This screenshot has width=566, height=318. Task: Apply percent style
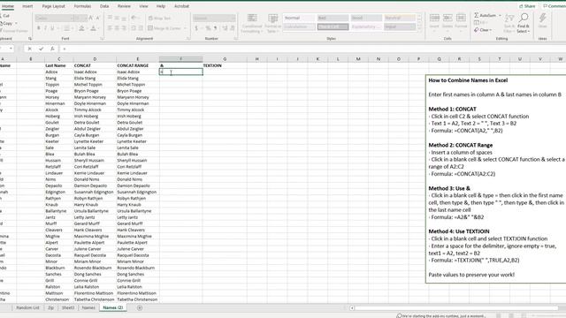(x=208, y=28)
